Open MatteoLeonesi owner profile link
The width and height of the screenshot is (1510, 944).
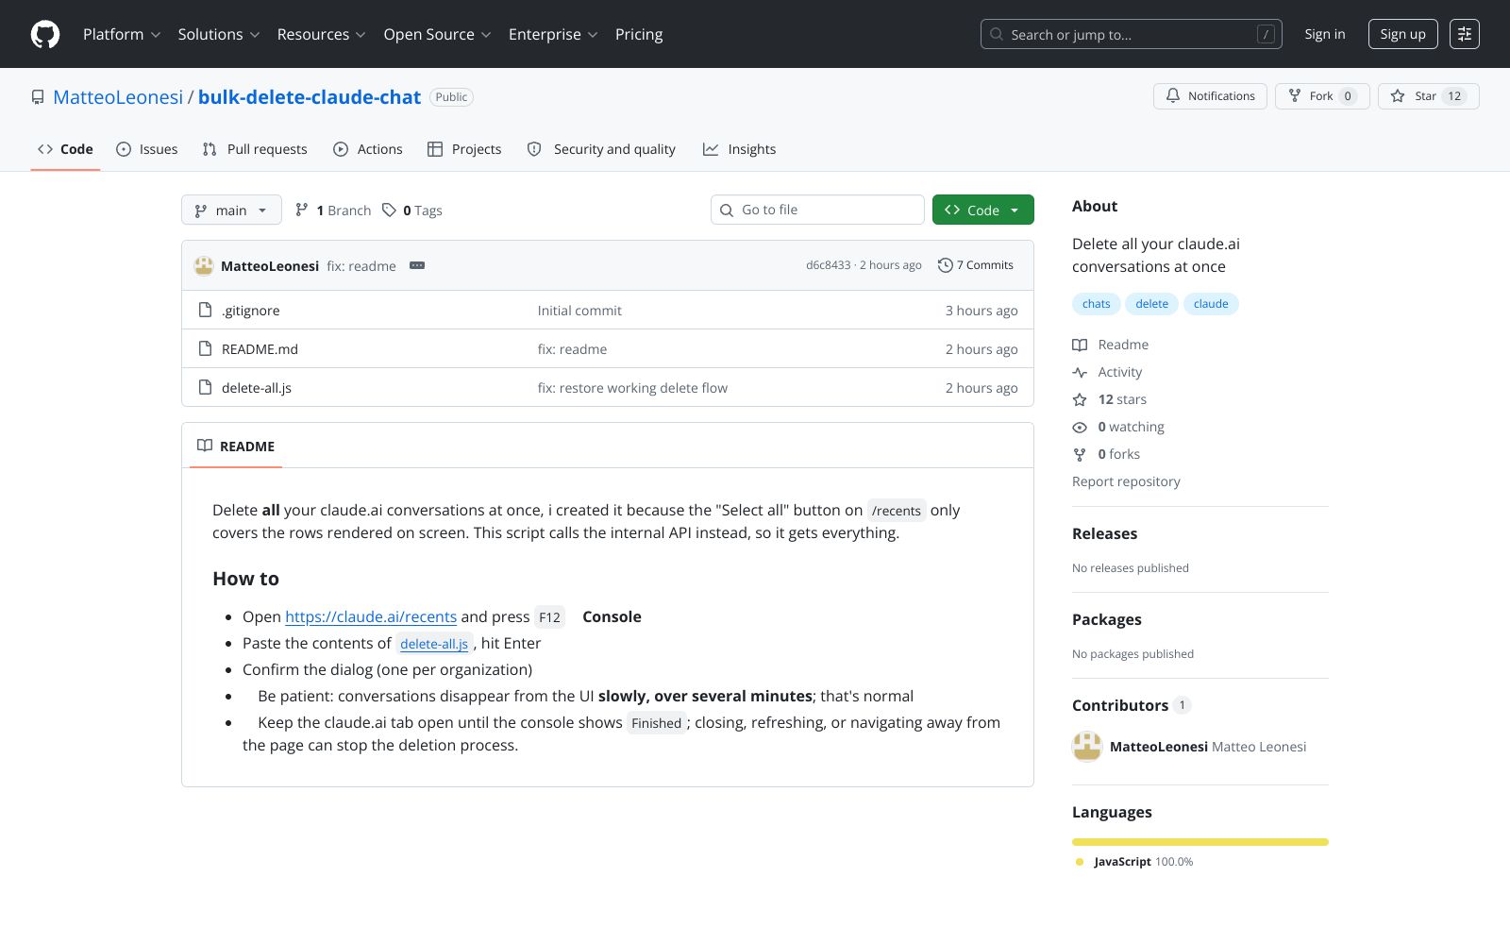click(118, 97)
